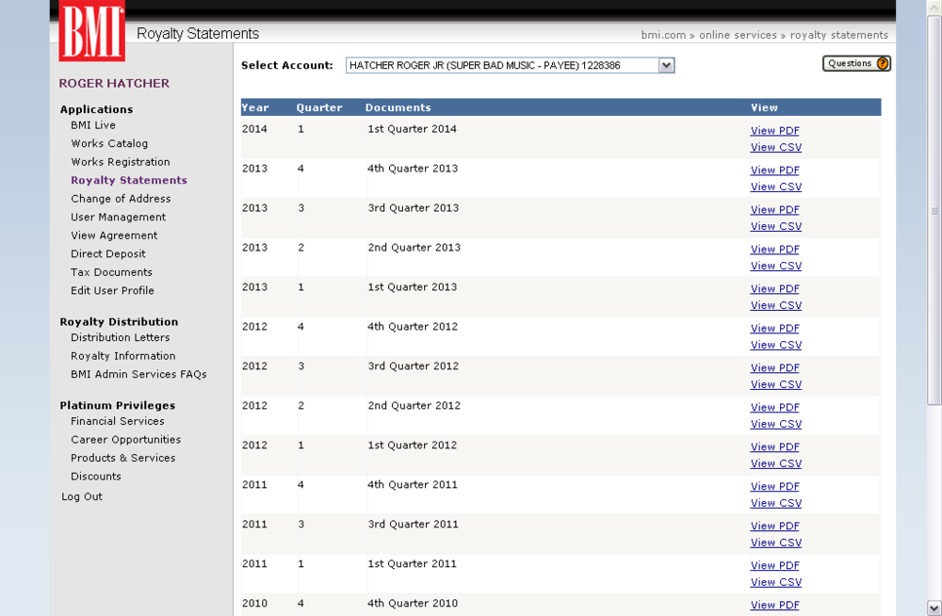View CSV for 2nd Quarter 2013

click(x=776, y=267)
